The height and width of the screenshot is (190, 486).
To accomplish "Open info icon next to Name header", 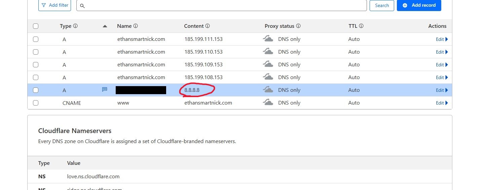I will tap(136, 26).
